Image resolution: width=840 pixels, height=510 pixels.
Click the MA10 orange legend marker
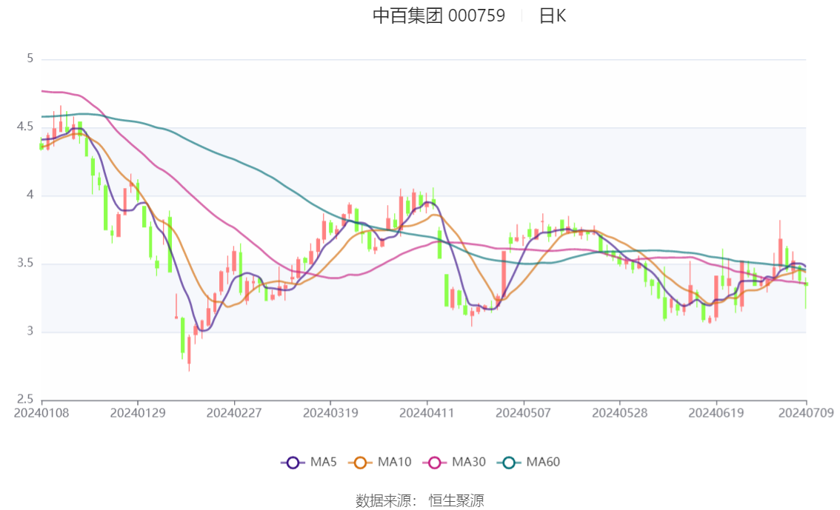[360, 463]
